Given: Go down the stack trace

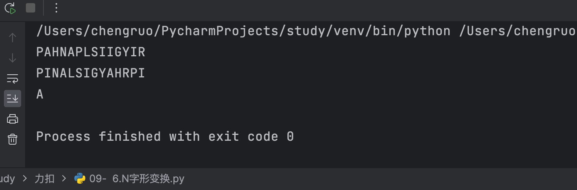Looking at the screenshot, I should (13, 58).
